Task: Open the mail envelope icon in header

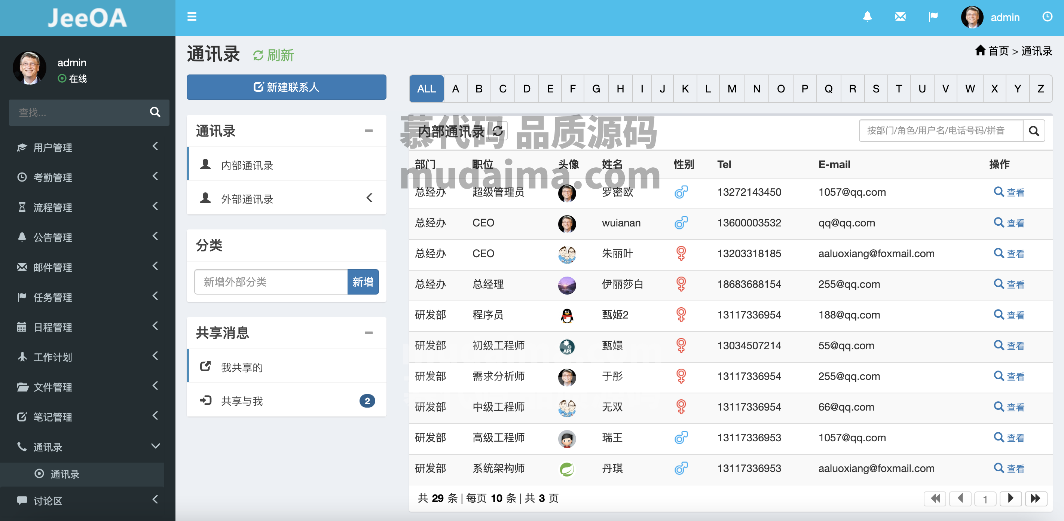Action: point(901,17)
